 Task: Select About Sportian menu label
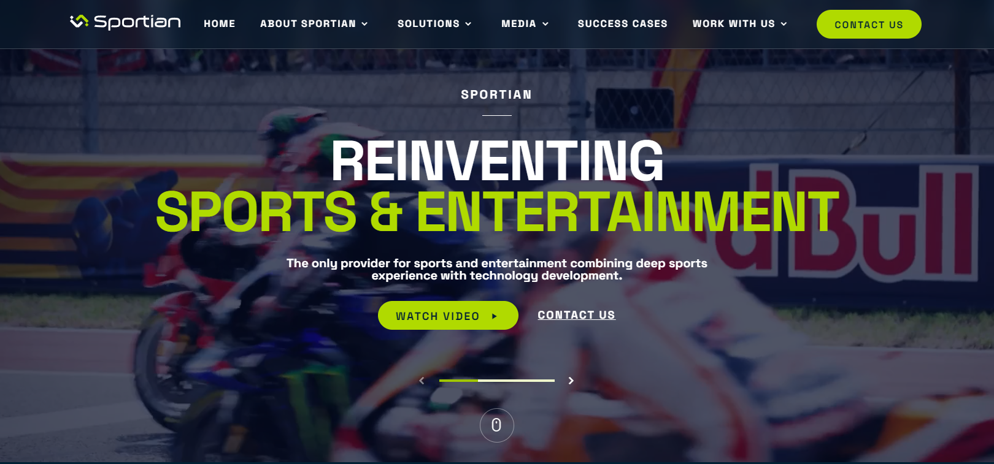308,24
